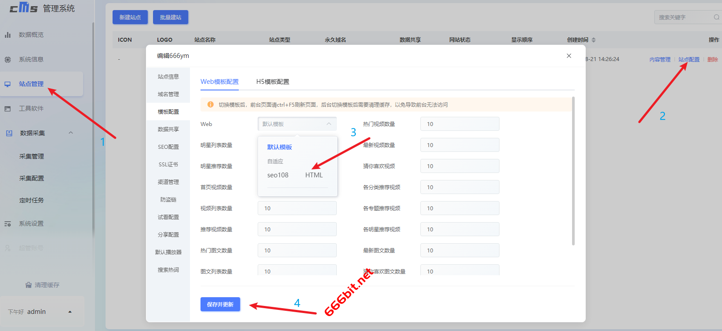This screenshot has width=722, height=331.
Task: Sort by creation time column arrows
Action: pos(594,40)
